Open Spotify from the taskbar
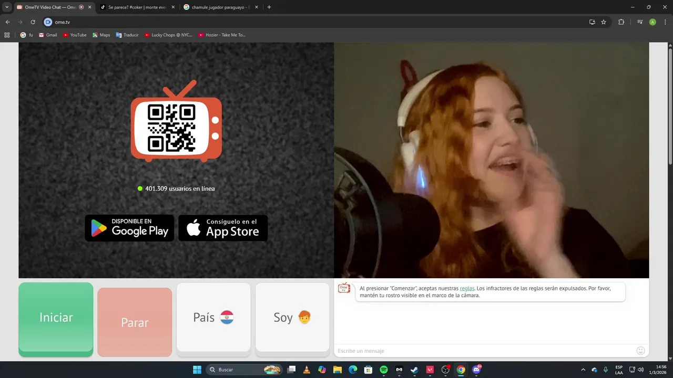Screen dimensions: 673x378 (384, 370)
